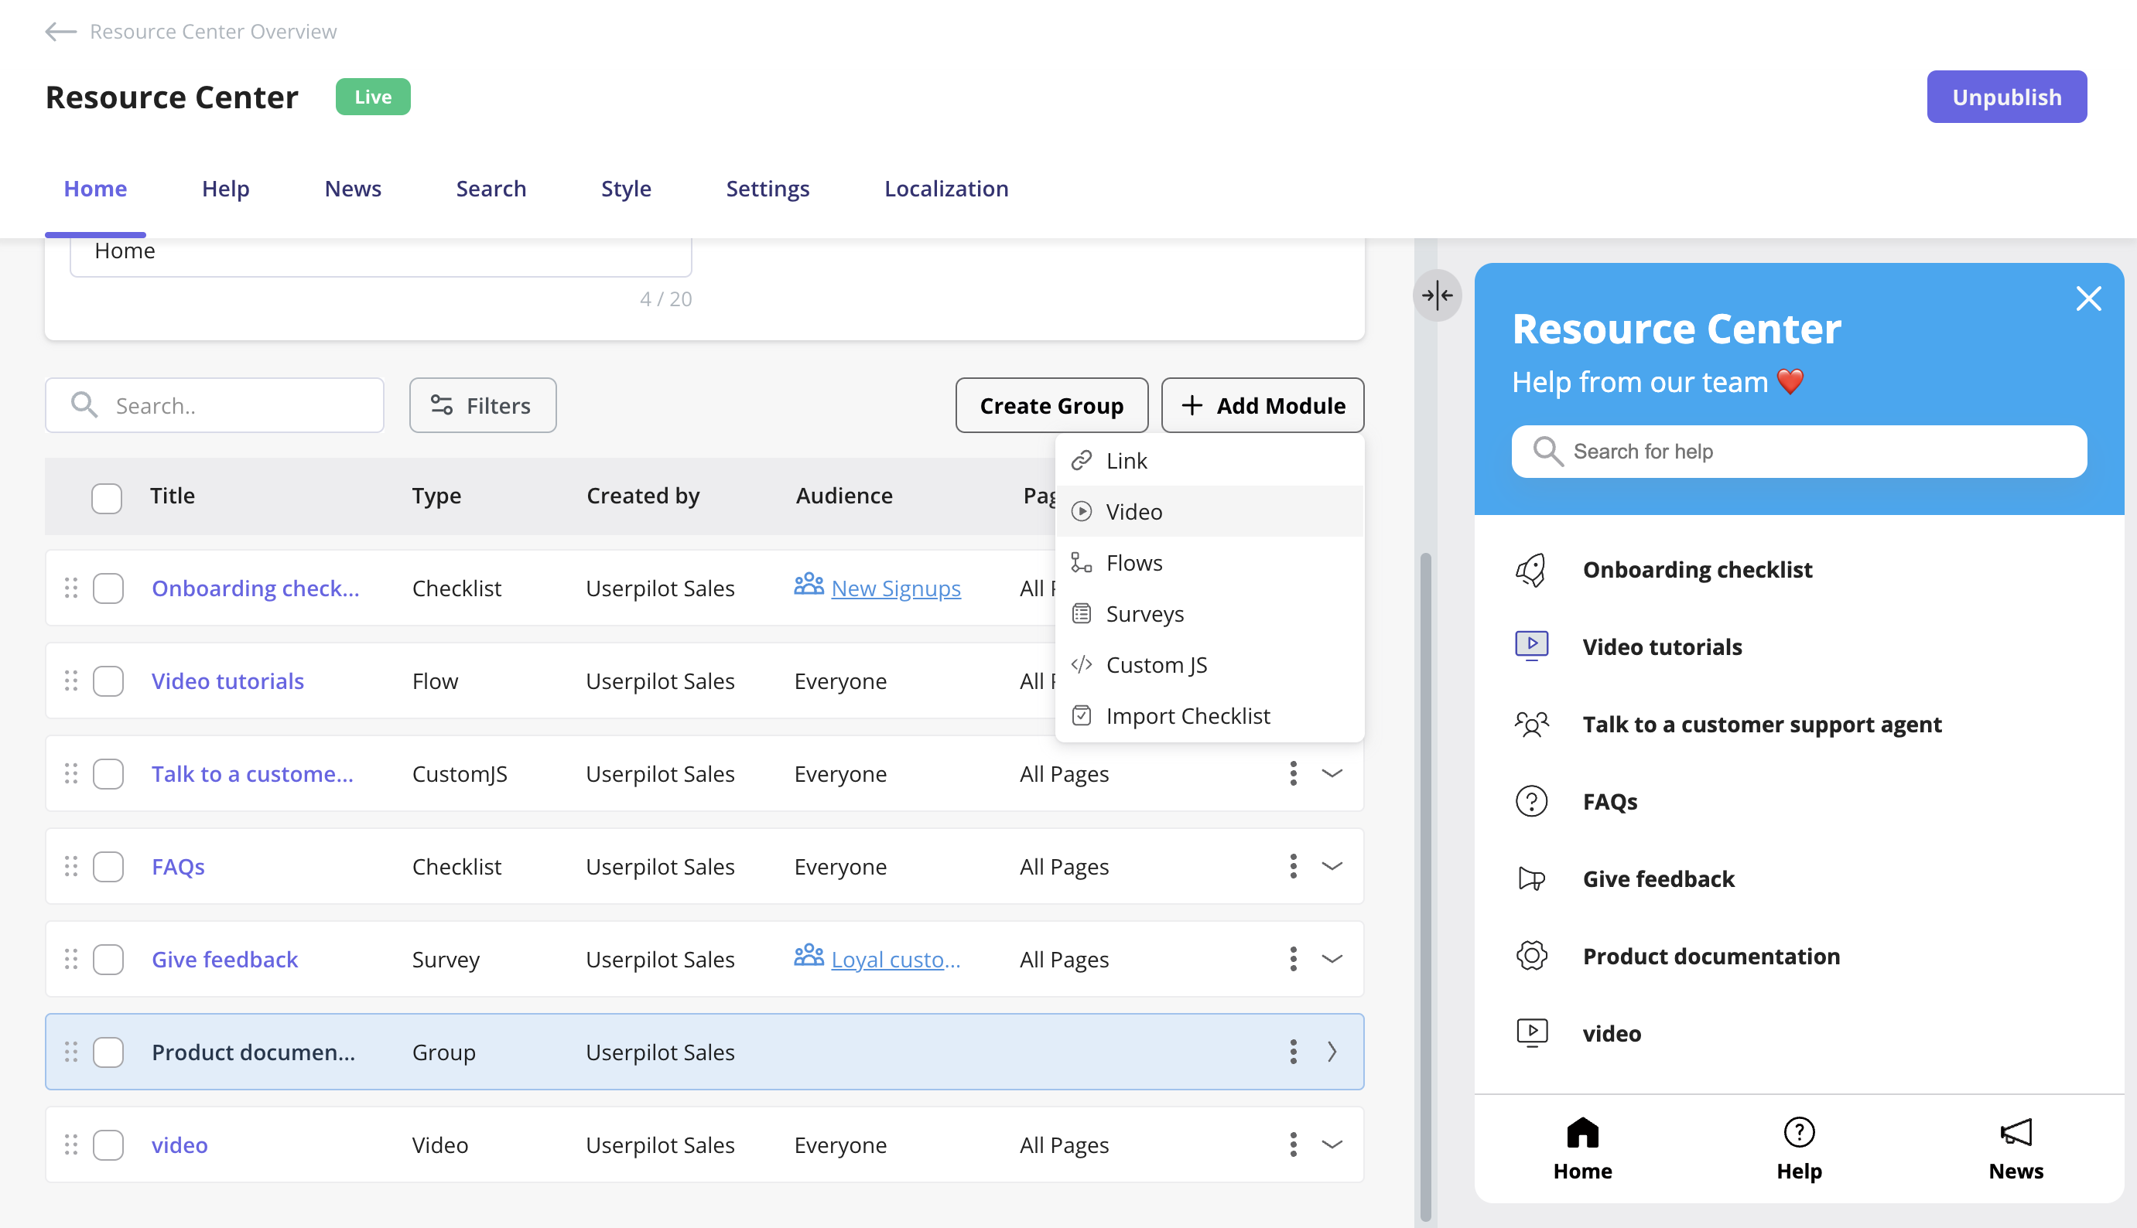Open the Add Module dropdown button

1262,406
